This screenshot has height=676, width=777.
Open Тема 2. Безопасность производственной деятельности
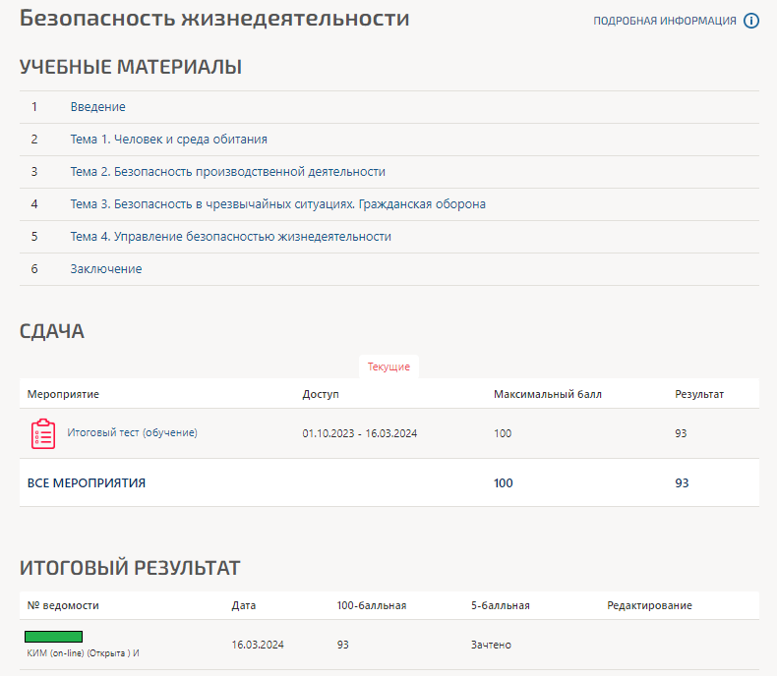point(227,172)
